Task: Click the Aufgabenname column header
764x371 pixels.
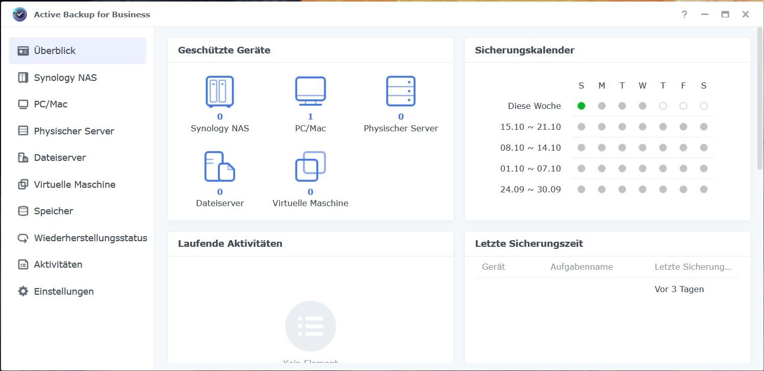Action: click(x=581, y=267)
